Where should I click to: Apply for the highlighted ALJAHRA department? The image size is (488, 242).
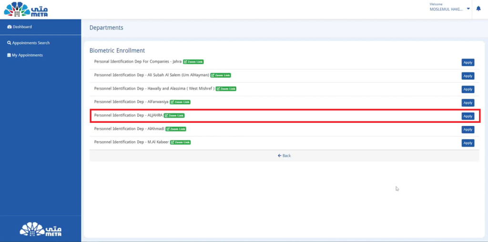tap(468, 116)
